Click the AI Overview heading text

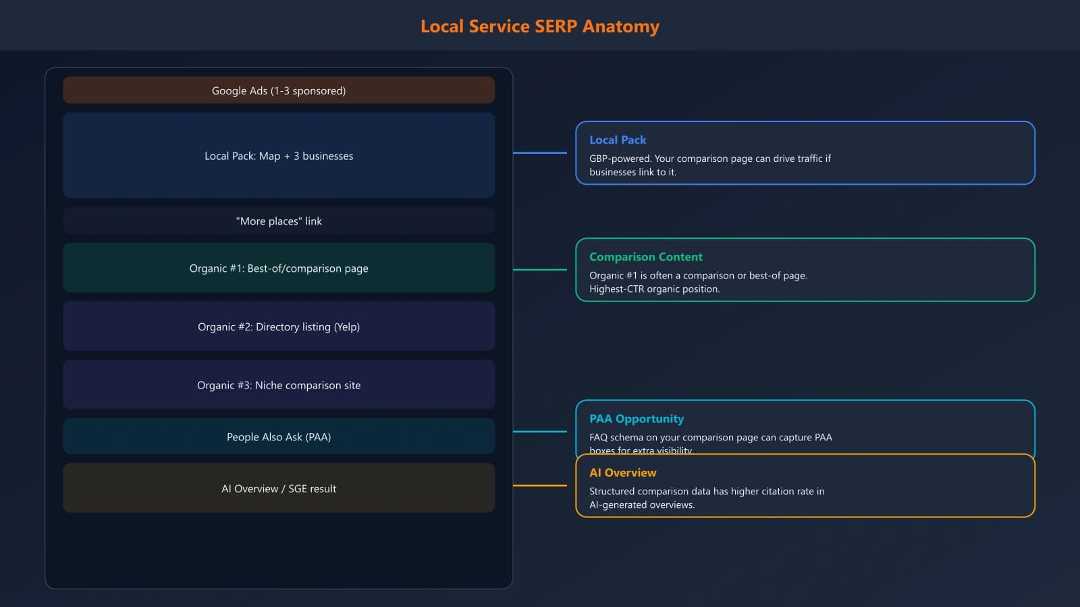623,472
